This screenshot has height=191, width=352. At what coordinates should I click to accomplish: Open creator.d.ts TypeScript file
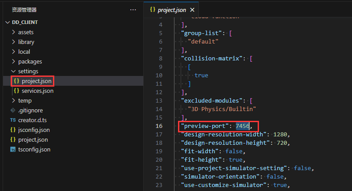pyautogui.click(x=32, y=120)
